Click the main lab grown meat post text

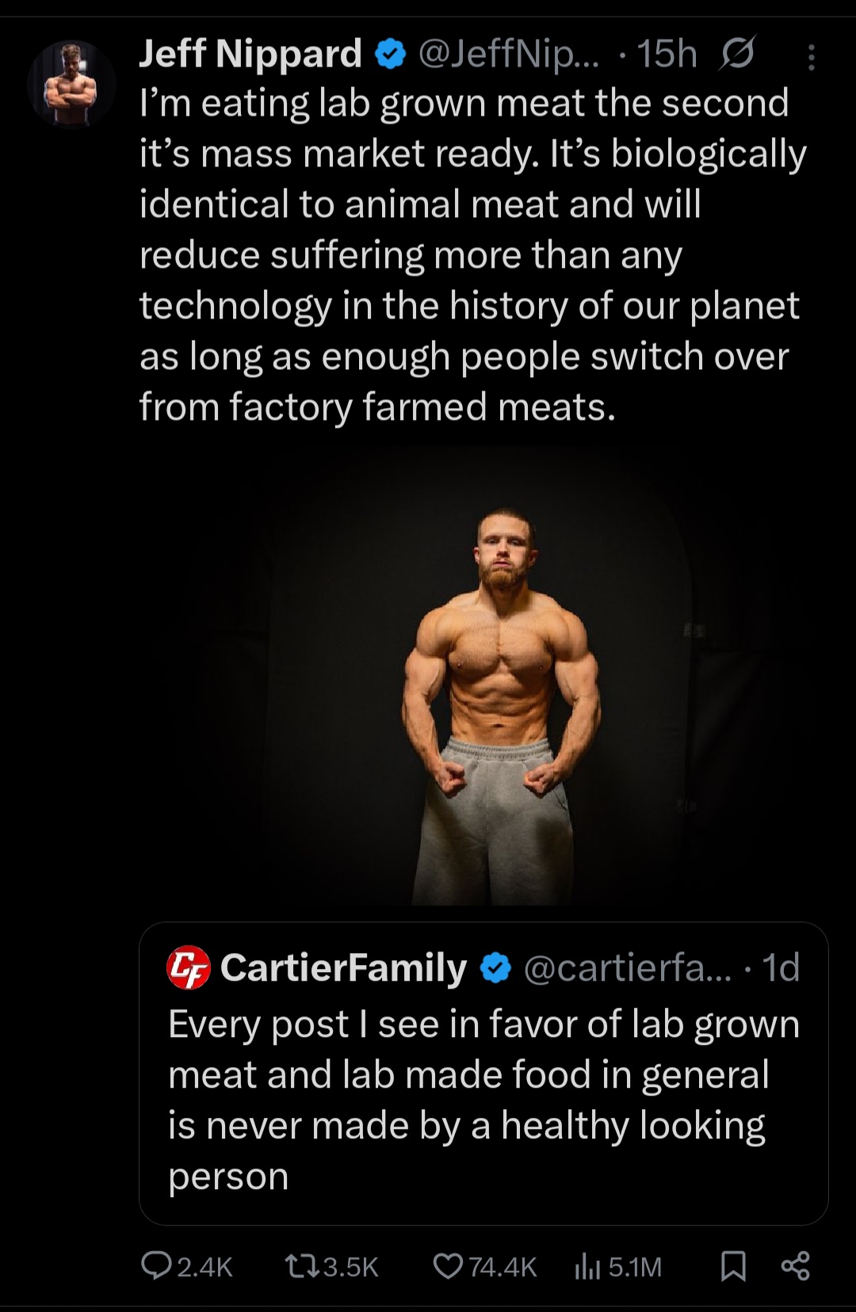pyautogui.click(x=472, y=255)
